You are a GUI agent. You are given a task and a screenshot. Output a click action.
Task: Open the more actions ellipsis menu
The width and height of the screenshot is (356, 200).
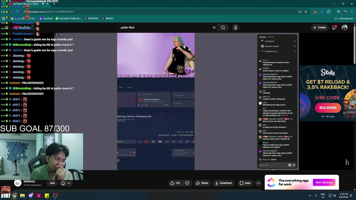click(258, 183)
